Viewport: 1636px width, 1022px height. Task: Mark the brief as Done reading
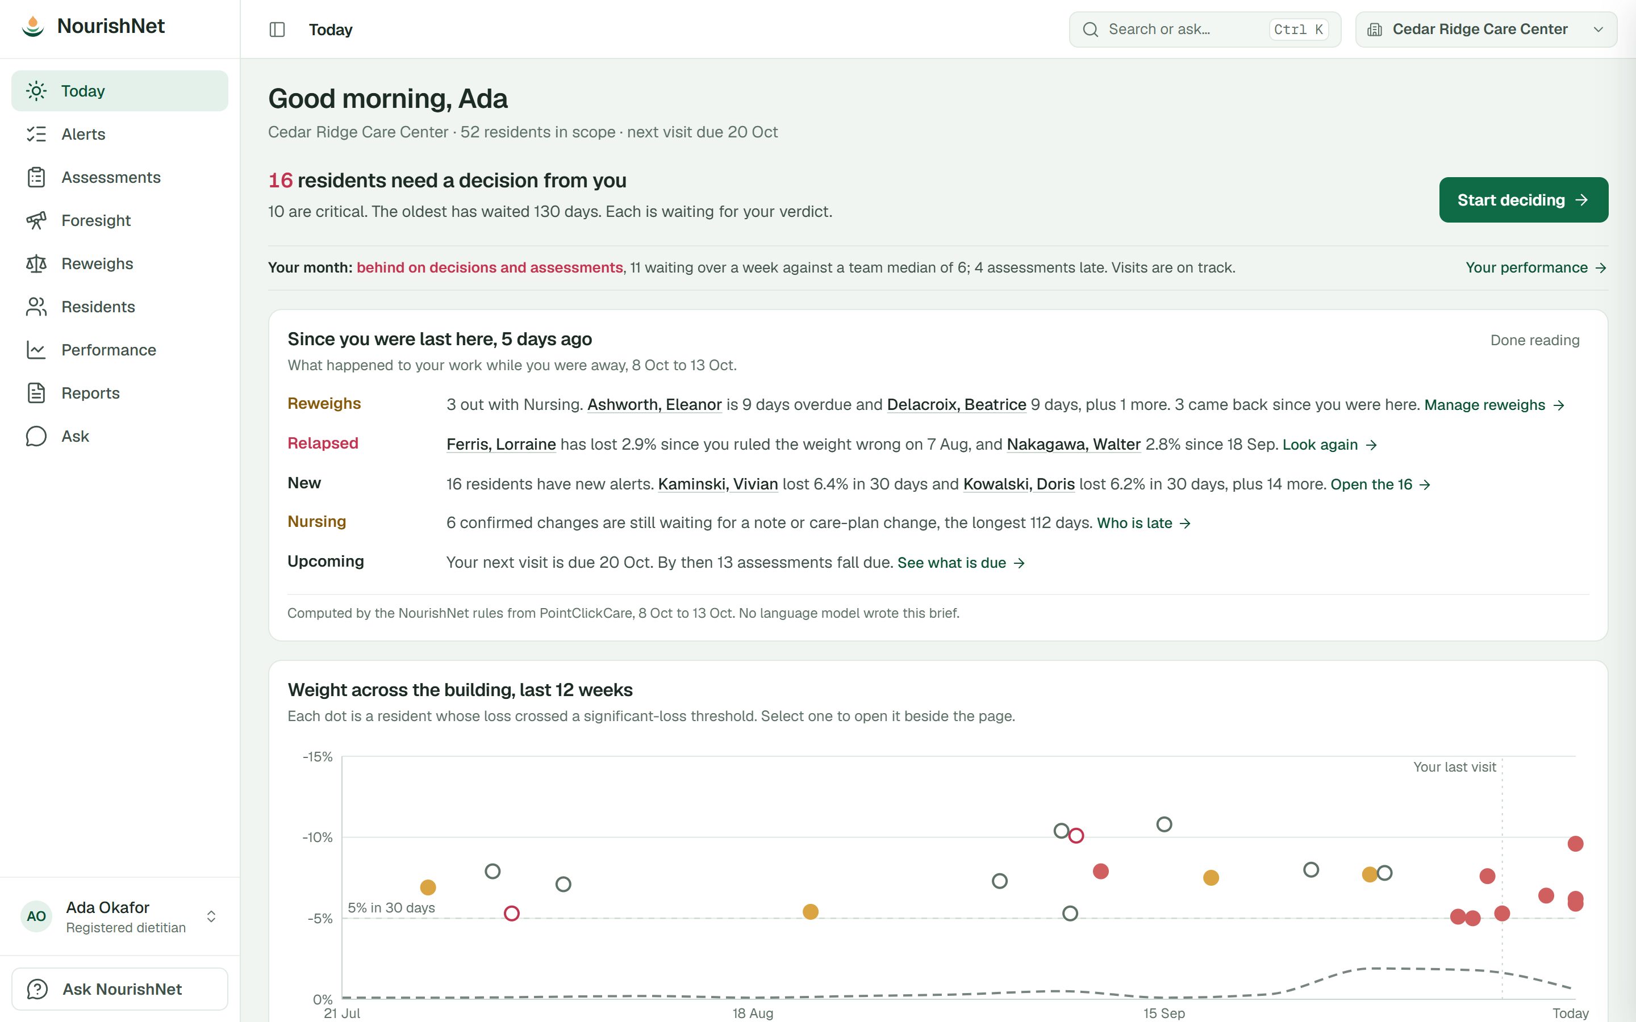[1534, 340]
